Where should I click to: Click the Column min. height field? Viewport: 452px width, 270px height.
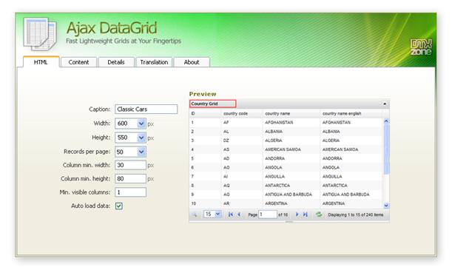130,179
